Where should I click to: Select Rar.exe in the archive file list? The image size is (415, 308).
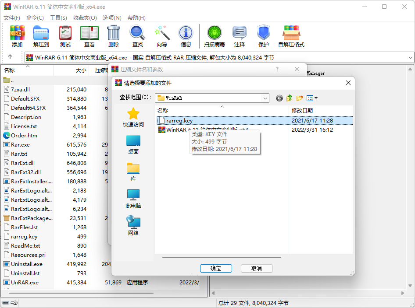[x=20, y=145]
